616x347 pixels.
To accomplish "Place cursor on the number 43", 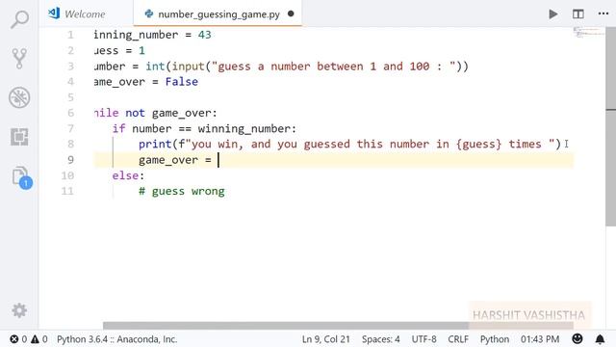I will pos(205,35).
